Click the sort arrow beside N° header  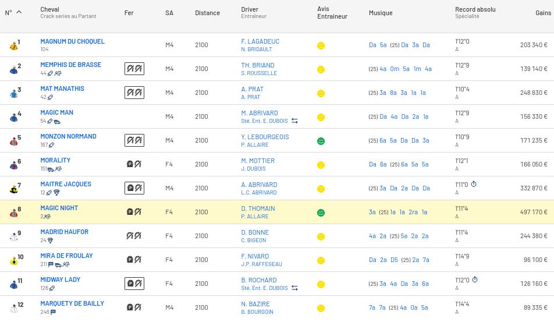point(19,12)
